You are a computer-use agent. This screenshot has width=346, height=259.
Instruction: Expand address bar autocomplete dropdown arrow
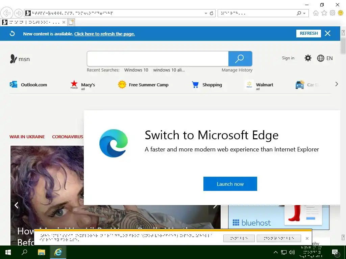(206, 13)
